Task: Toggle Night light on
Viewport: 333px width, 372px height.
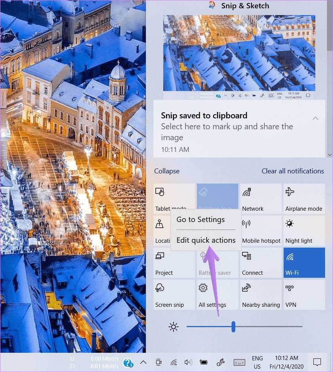Action: pos(304,230)
